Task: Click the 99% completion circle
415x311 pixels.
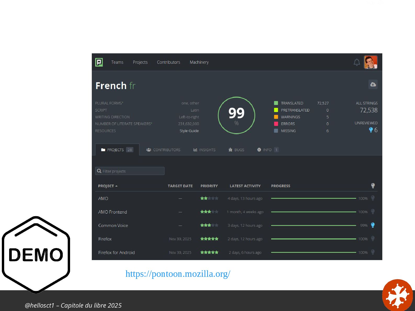Action: point(236,115)
